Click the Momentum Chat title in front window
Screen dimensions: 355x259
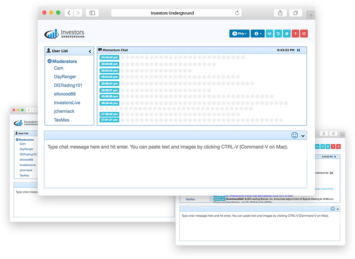pyautogui.click(x=115, y=50)
